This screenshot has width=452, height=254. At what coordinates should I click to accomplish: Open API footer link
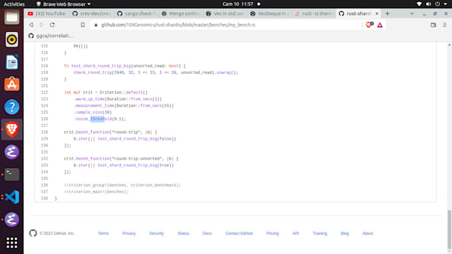pos(296,233)
